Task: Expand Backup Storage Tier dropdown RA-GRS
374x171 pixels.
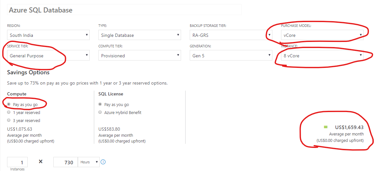Action: tap(231, 35)
